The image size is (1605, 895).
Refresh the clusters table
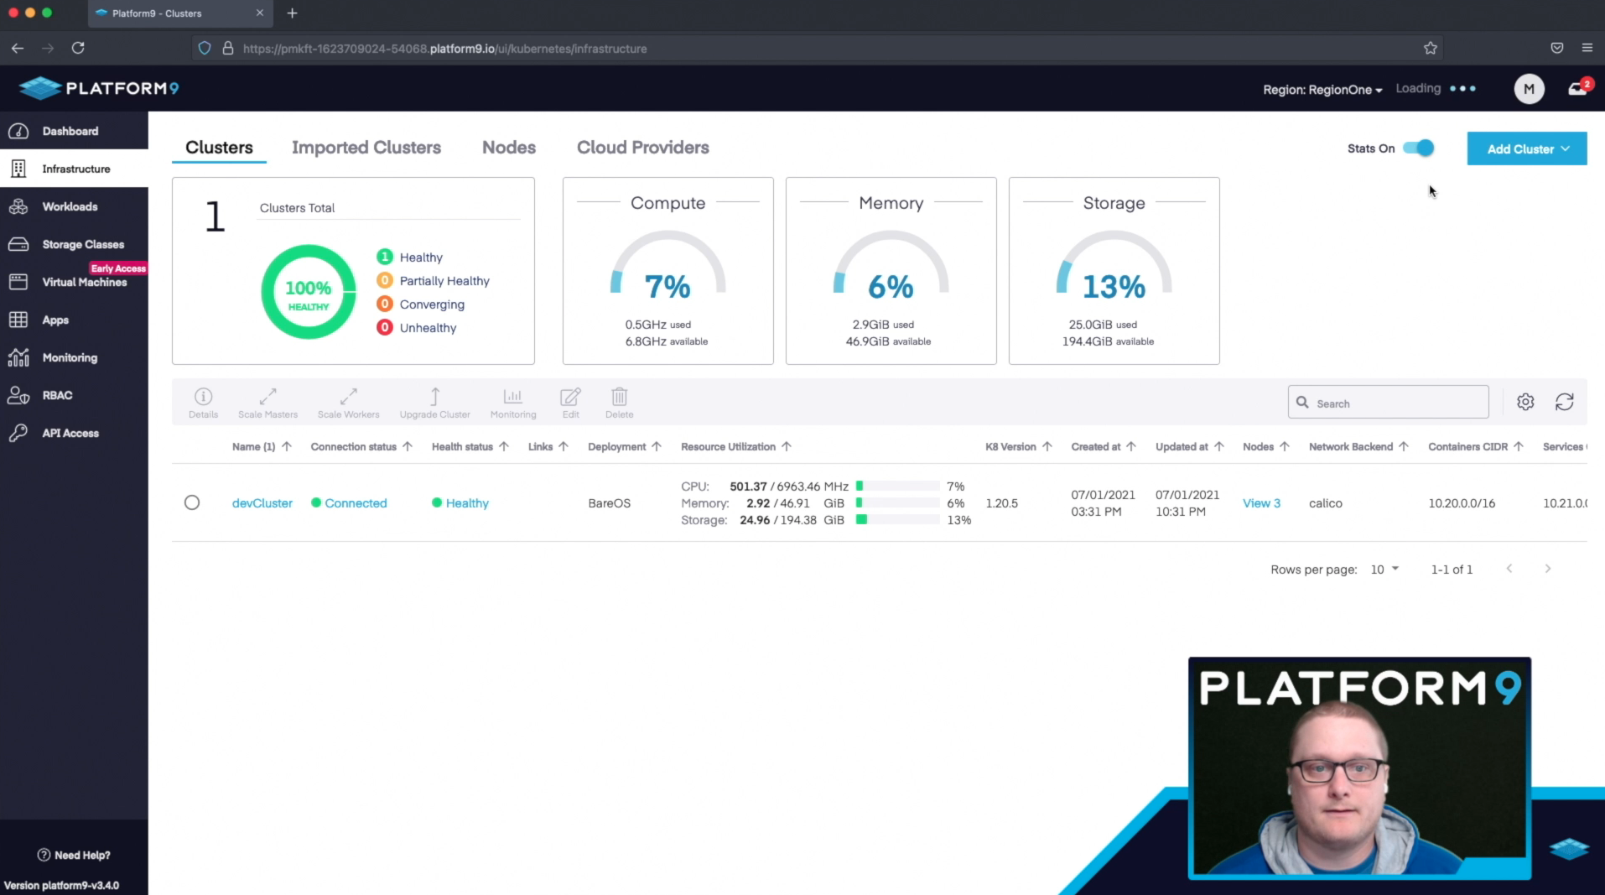click(1564, 402)
